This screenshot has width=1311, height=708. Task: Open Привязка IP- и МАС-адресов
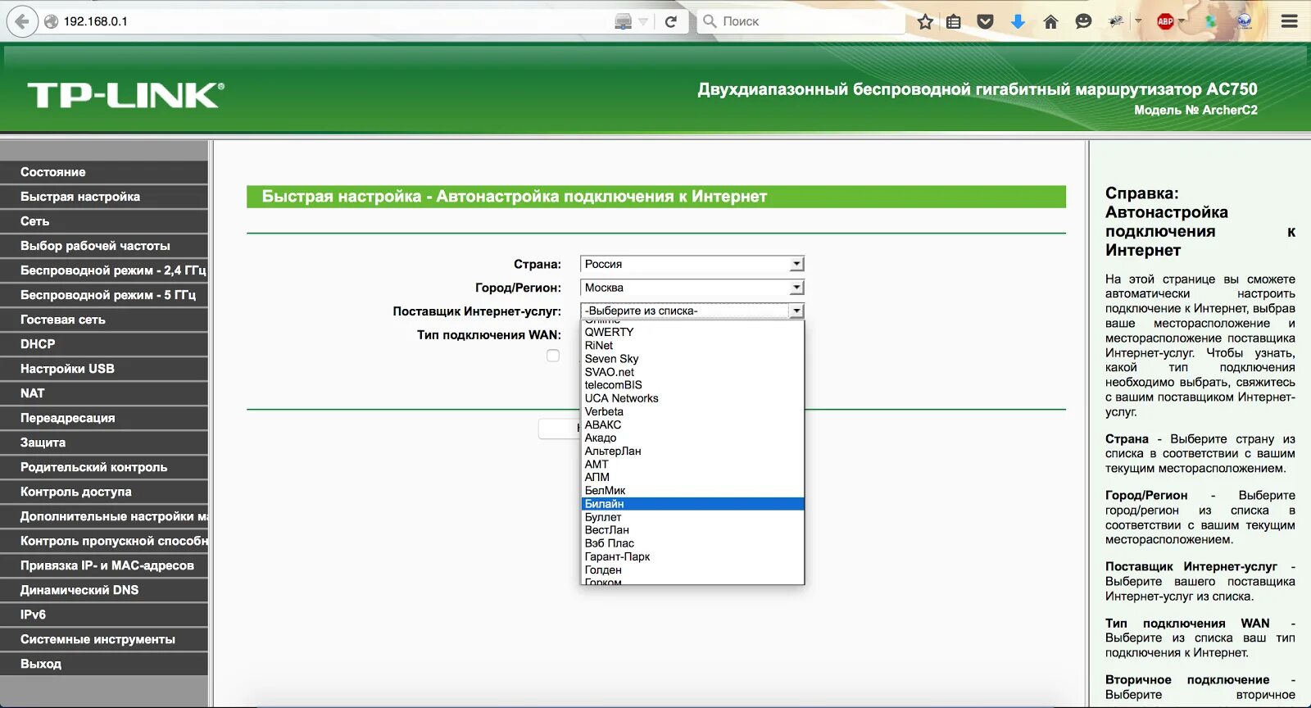(104, 565)
